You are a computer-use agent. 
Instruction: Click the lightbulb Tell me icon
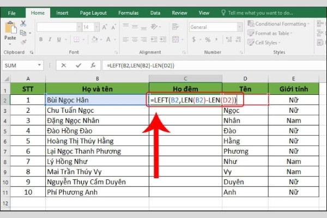[223, 13]
